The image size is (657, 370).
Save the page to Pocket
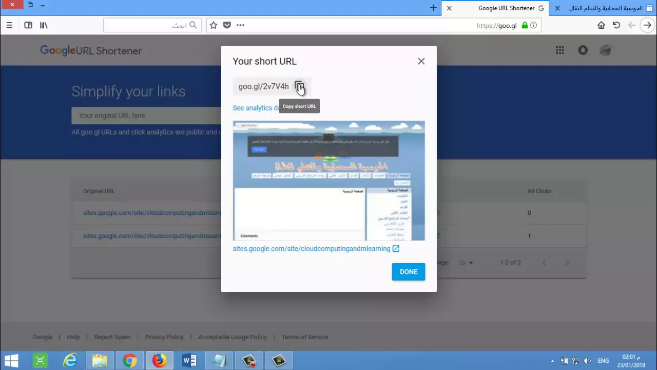[x=227, y=25]
